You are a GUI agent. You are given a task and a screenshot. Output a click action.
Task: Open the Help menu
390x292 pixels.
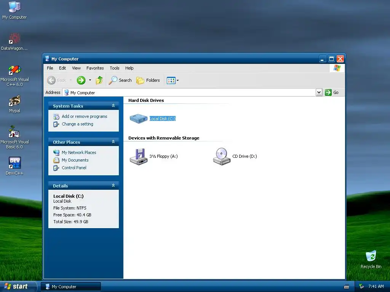pos(129,68)
